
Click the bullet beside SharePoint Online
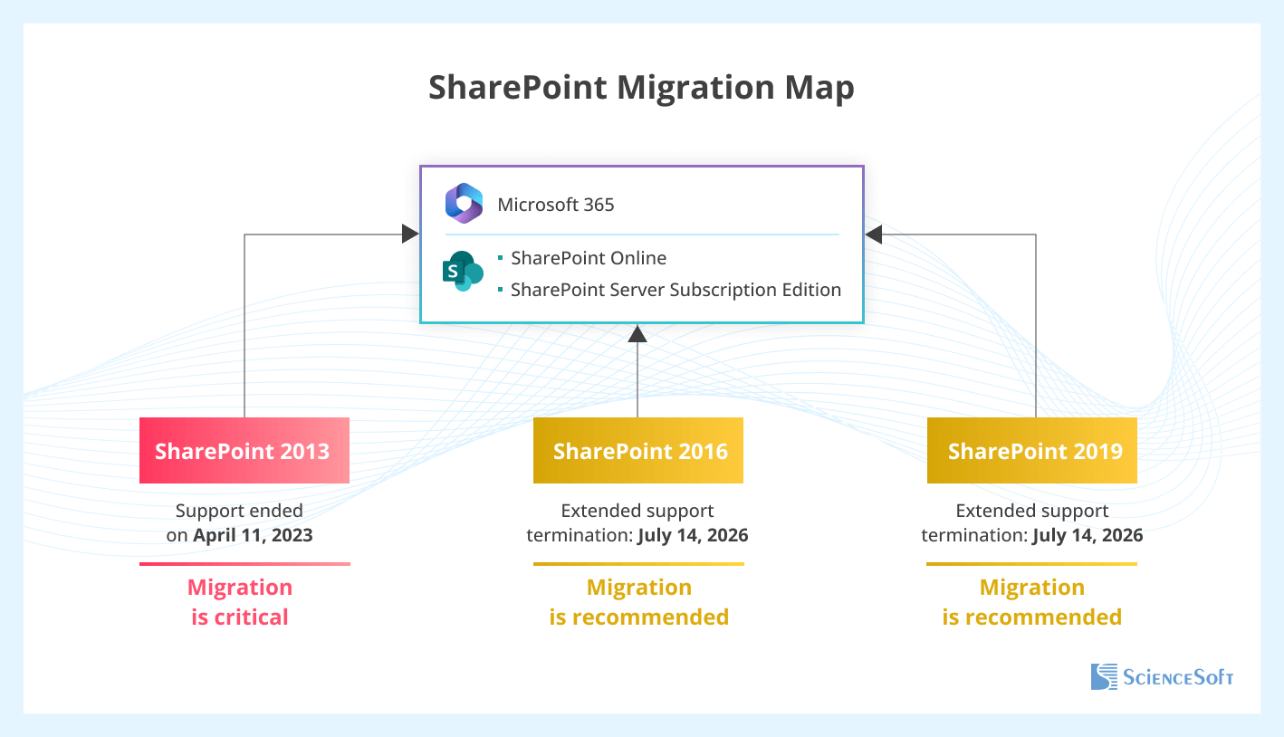pos(502,258)
